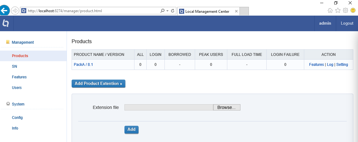Click the Extension file path field

coord(169,107)
